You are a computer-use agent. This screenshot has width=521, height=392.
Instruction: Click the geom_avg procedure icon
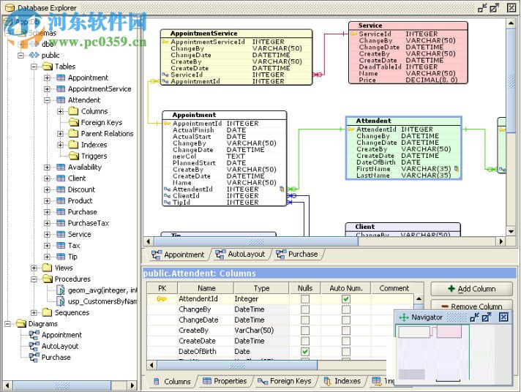tap(61, 290)
